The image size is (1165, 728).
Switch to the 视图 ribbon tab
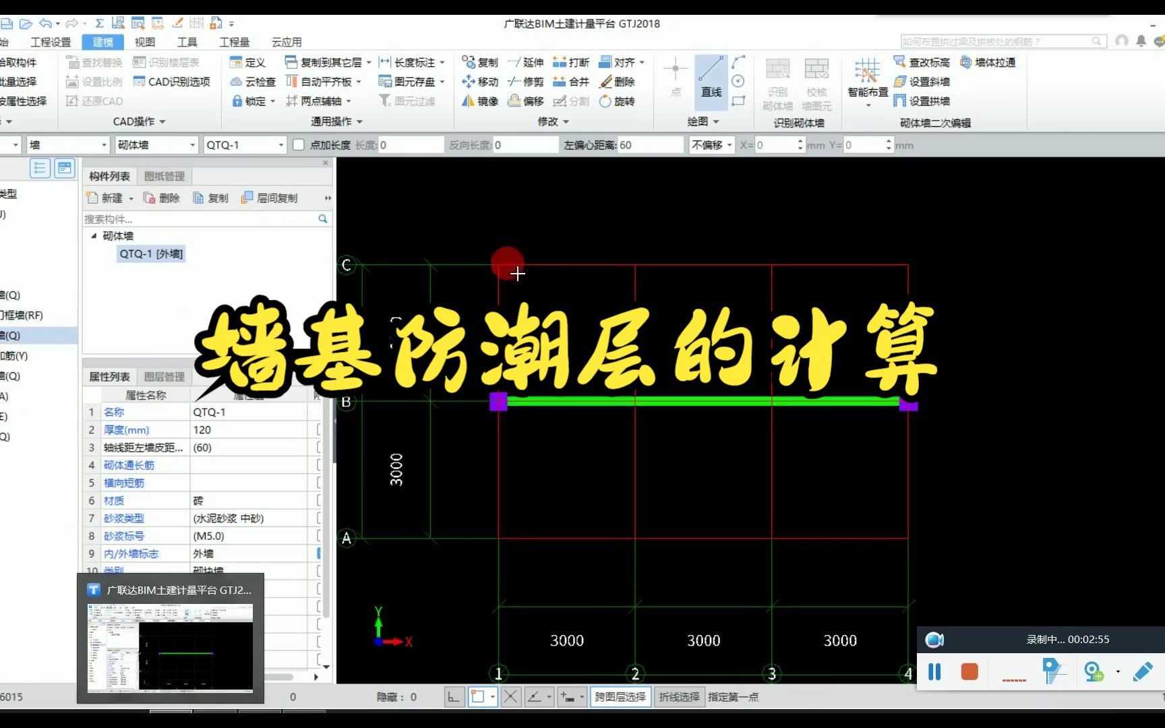(145, 42)
